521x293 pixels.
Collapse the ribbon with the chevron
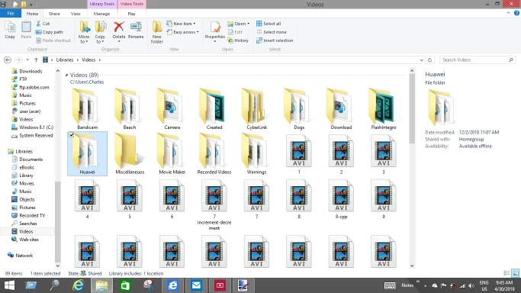pos(508,13)
